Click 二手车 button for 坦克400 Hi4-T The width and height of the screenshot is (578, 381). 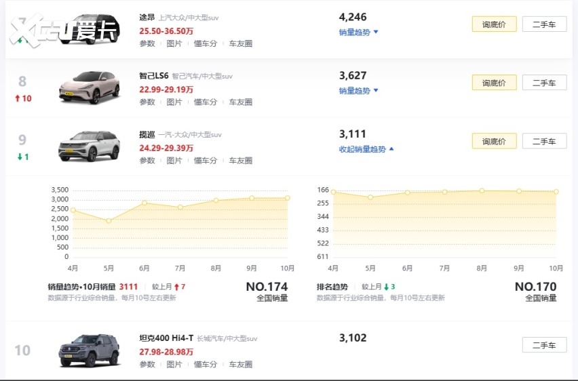(544, 345)
